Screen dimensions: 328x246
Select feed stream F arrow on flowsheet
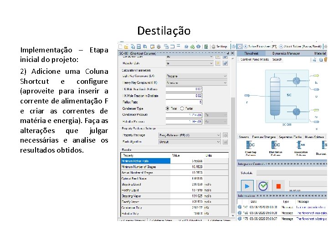(x=247, y=96)
